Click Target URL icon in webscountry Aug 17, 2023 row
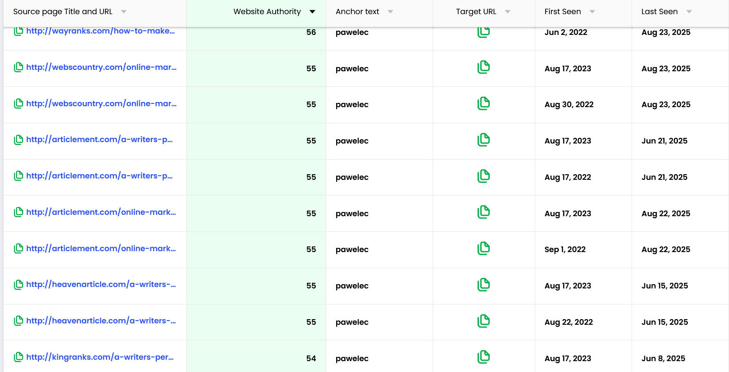Image resolution: width=729 pixels, height=372 pixels. tap(483, 68)
